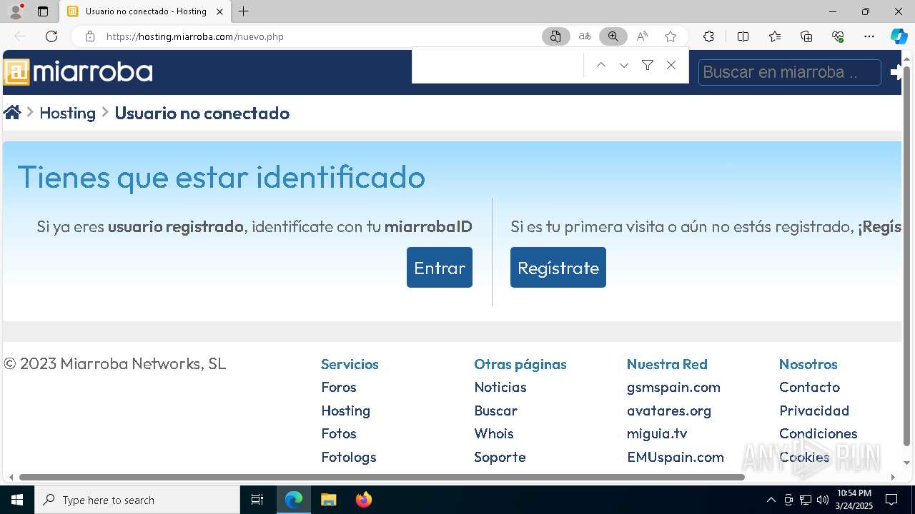915x514 pixels.
Task: Open the Favorites list icon
Action: pyautogui.click(x=775, y=36)
